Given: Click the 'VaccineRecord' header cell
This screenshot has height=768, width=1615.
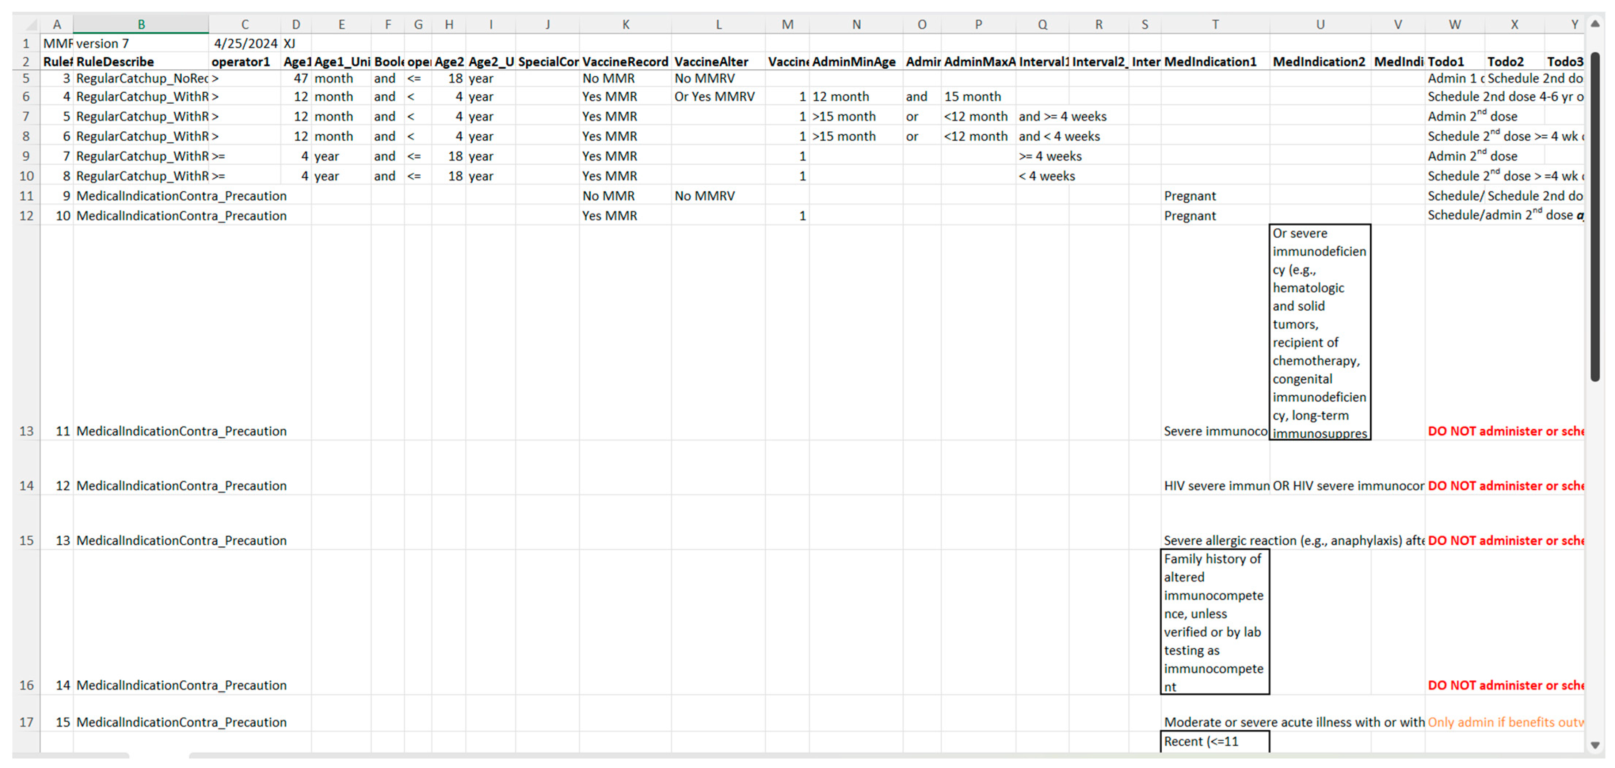Looking at the screenshot, I should point(625,61).
